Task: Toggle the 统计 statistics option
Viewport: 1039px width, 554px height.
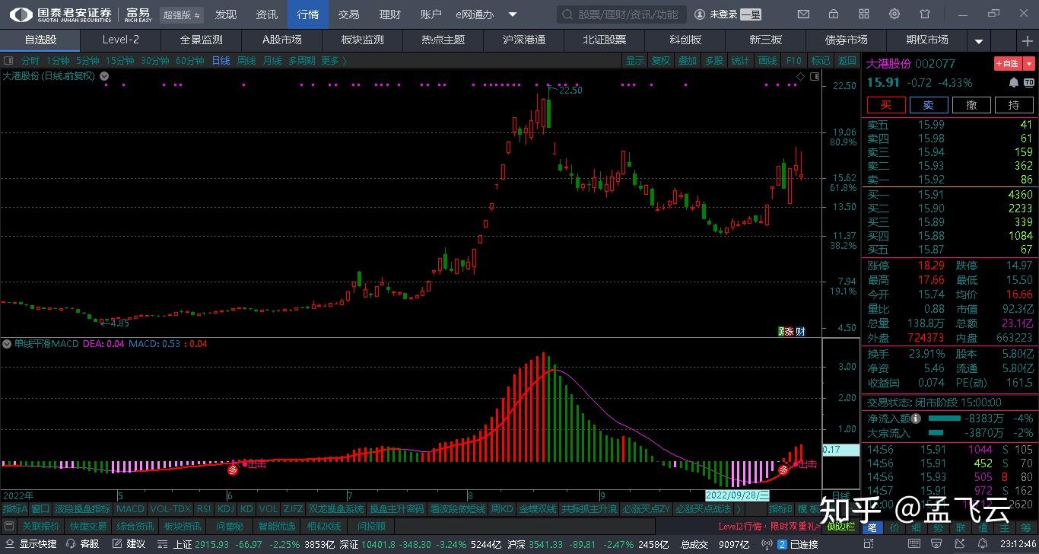Action: click(x=739, y=61)
